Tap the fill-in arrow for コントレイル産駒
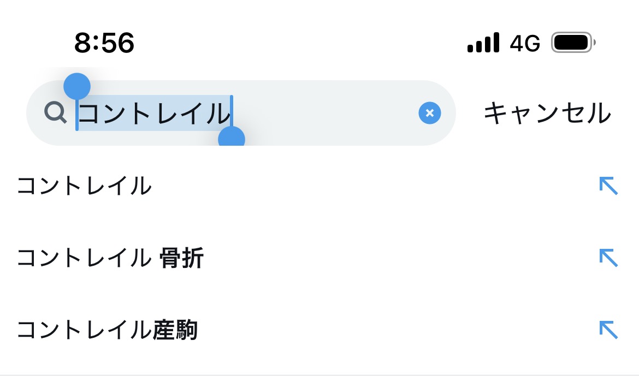Image resolution: width=639 pixels, height=376 pixels. pyautogui.click(x=608, y=330)
